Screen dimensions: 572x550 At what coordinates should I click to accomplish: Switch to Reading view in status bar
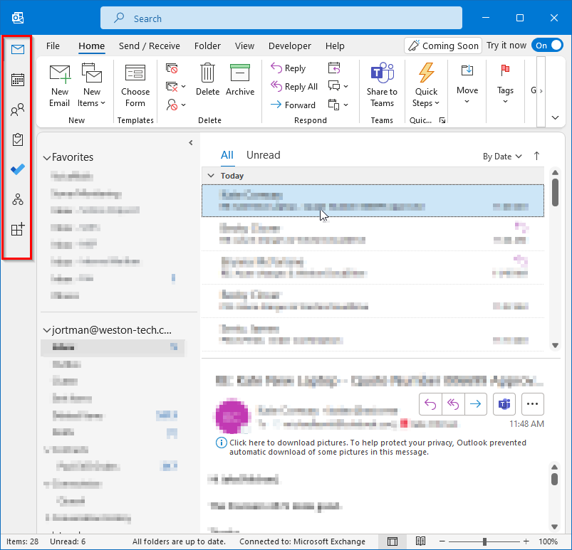tap(420, 541)
